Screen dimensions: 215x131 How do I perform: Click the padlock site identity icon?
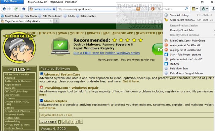tap(54, 9)
